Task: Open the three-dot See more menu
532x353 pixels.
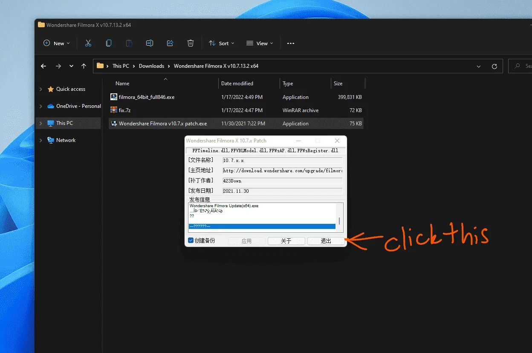Action: pos(291,43)
